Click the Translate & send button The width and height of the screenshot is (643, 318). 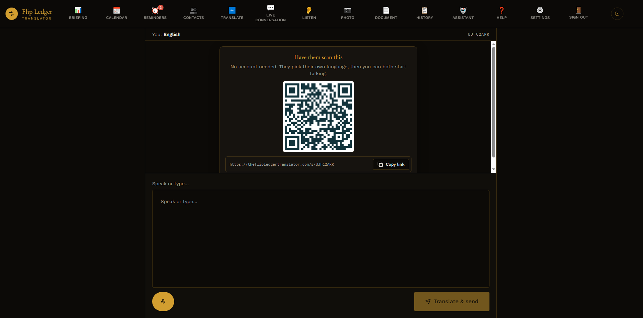click(452, 302)
